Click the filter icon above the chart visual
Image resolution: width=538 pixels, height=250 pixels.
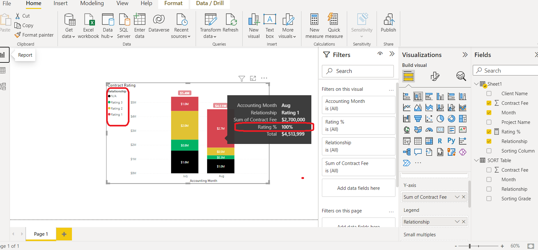(242, 78)
